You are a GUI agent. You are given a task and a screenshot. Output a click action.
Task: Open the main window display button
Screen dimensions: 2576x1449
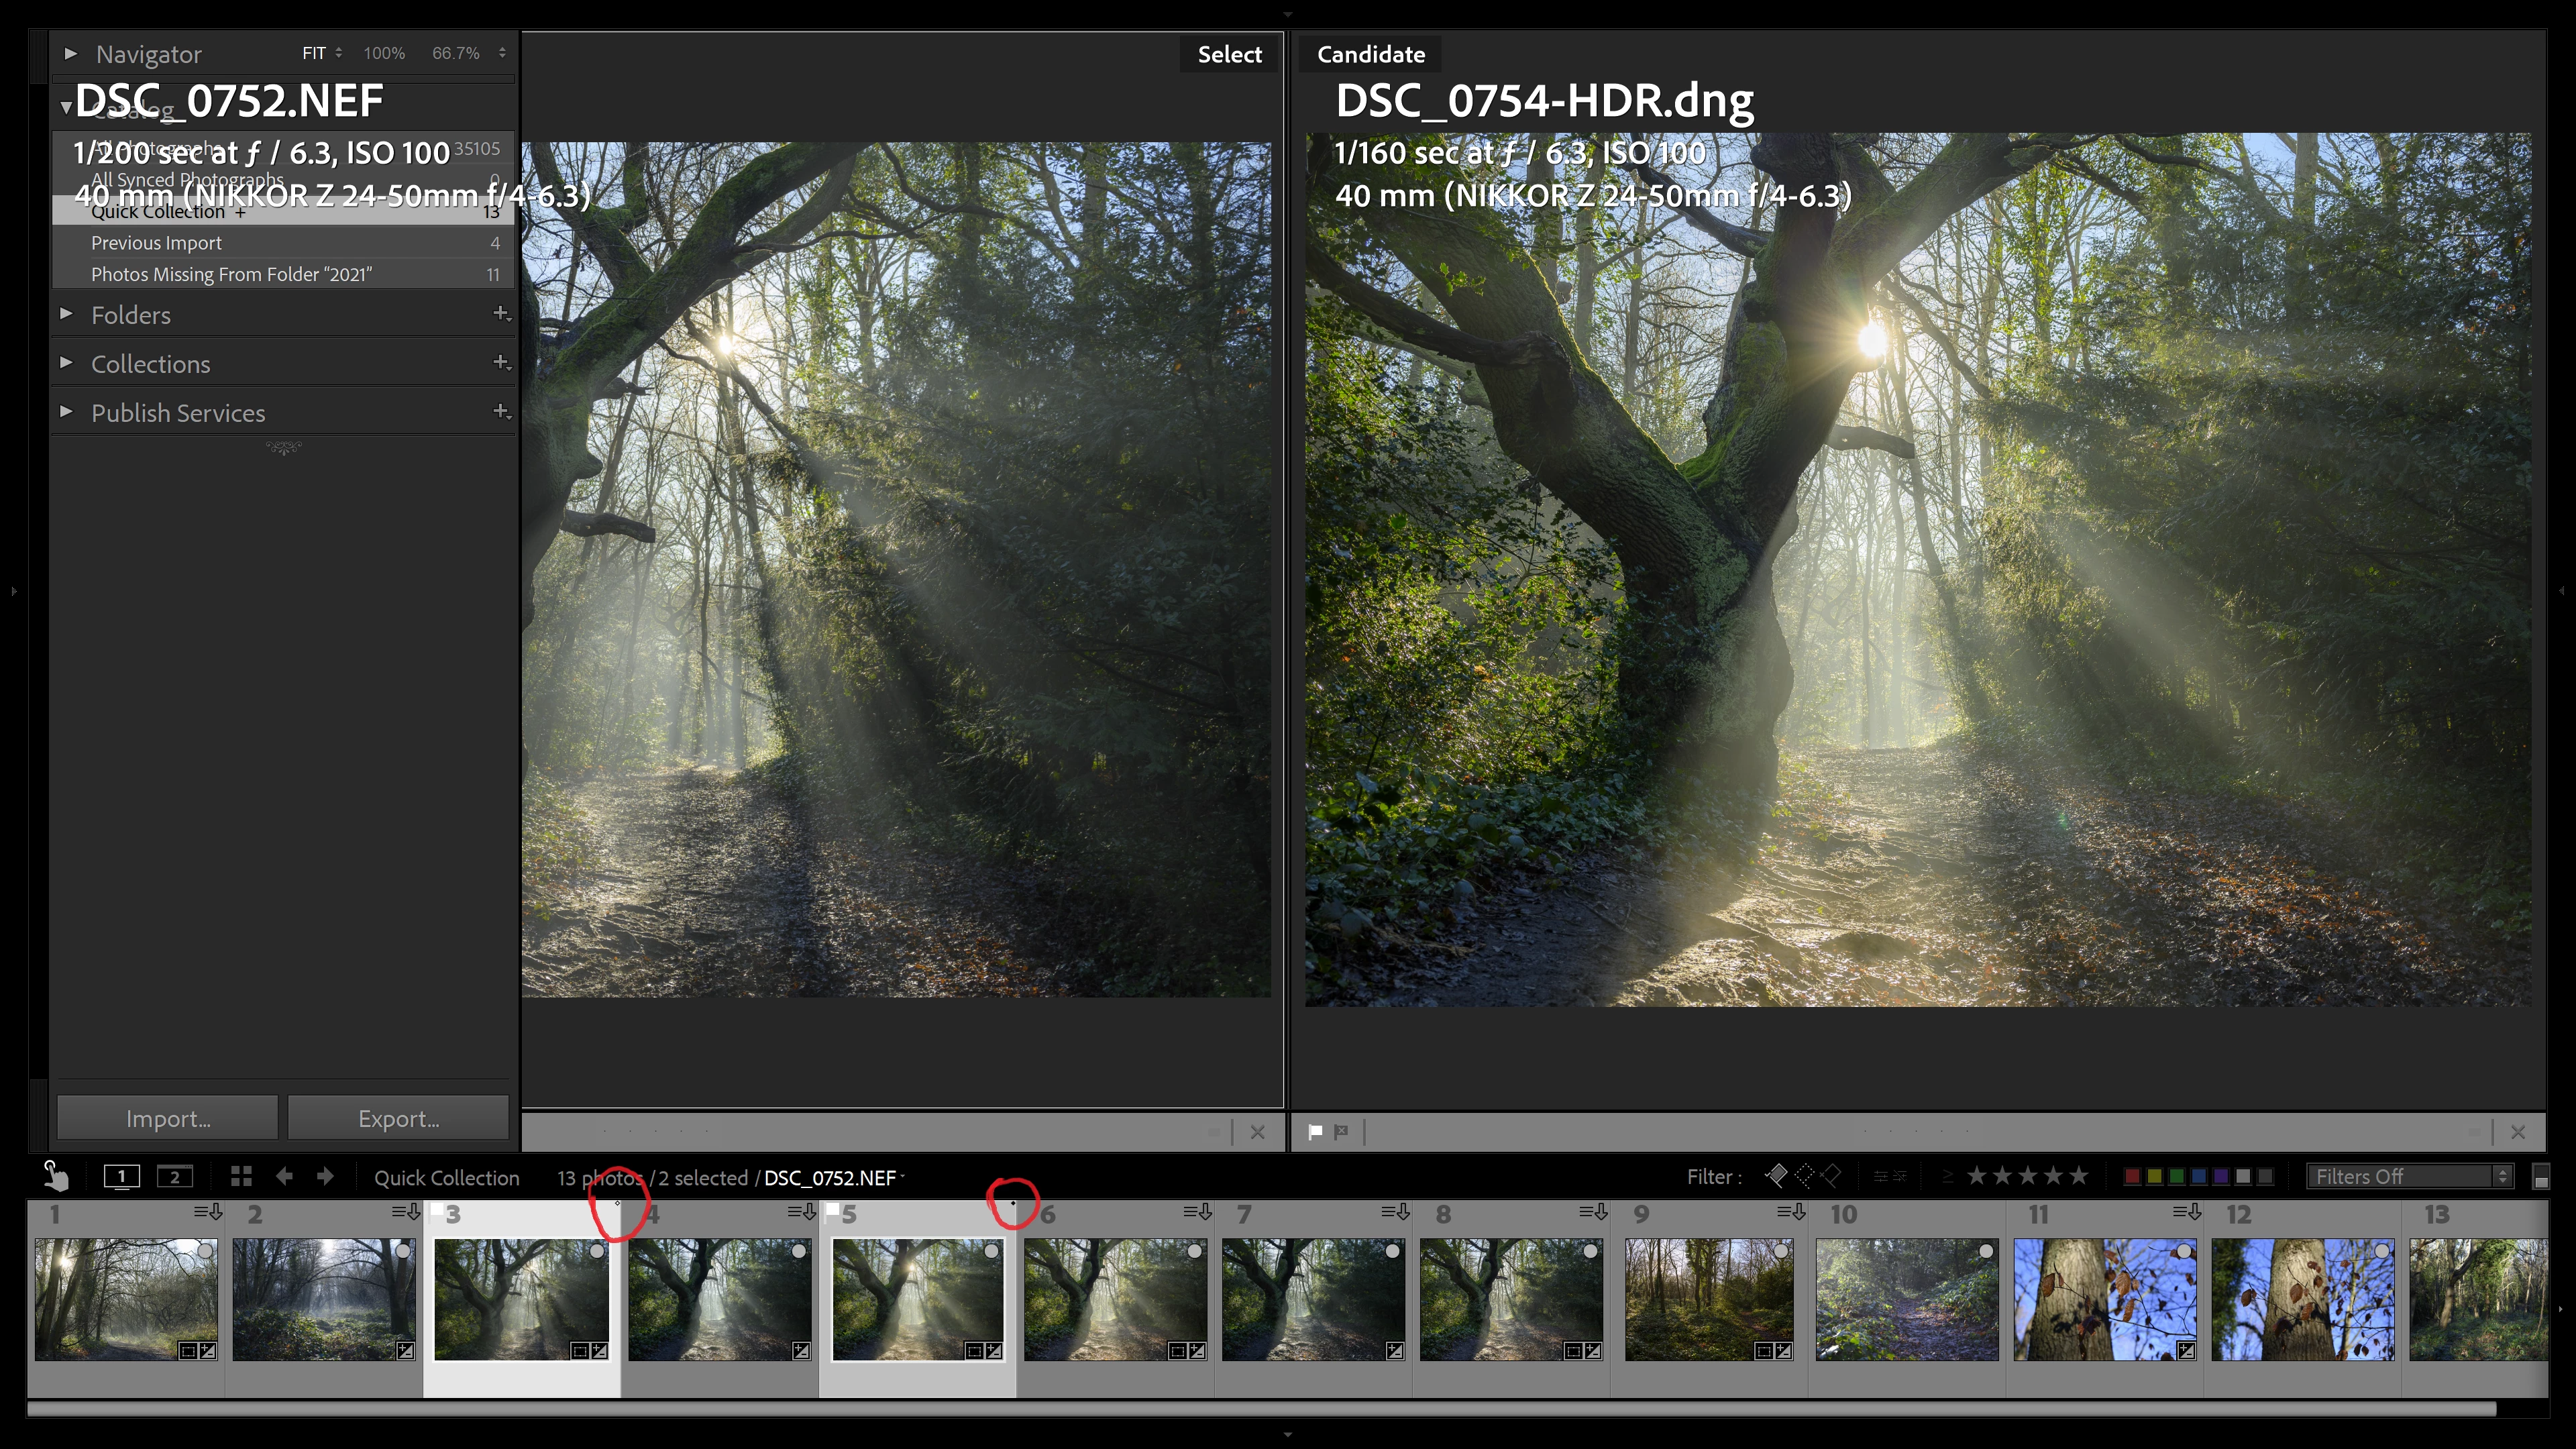[x=122, y=1176]
